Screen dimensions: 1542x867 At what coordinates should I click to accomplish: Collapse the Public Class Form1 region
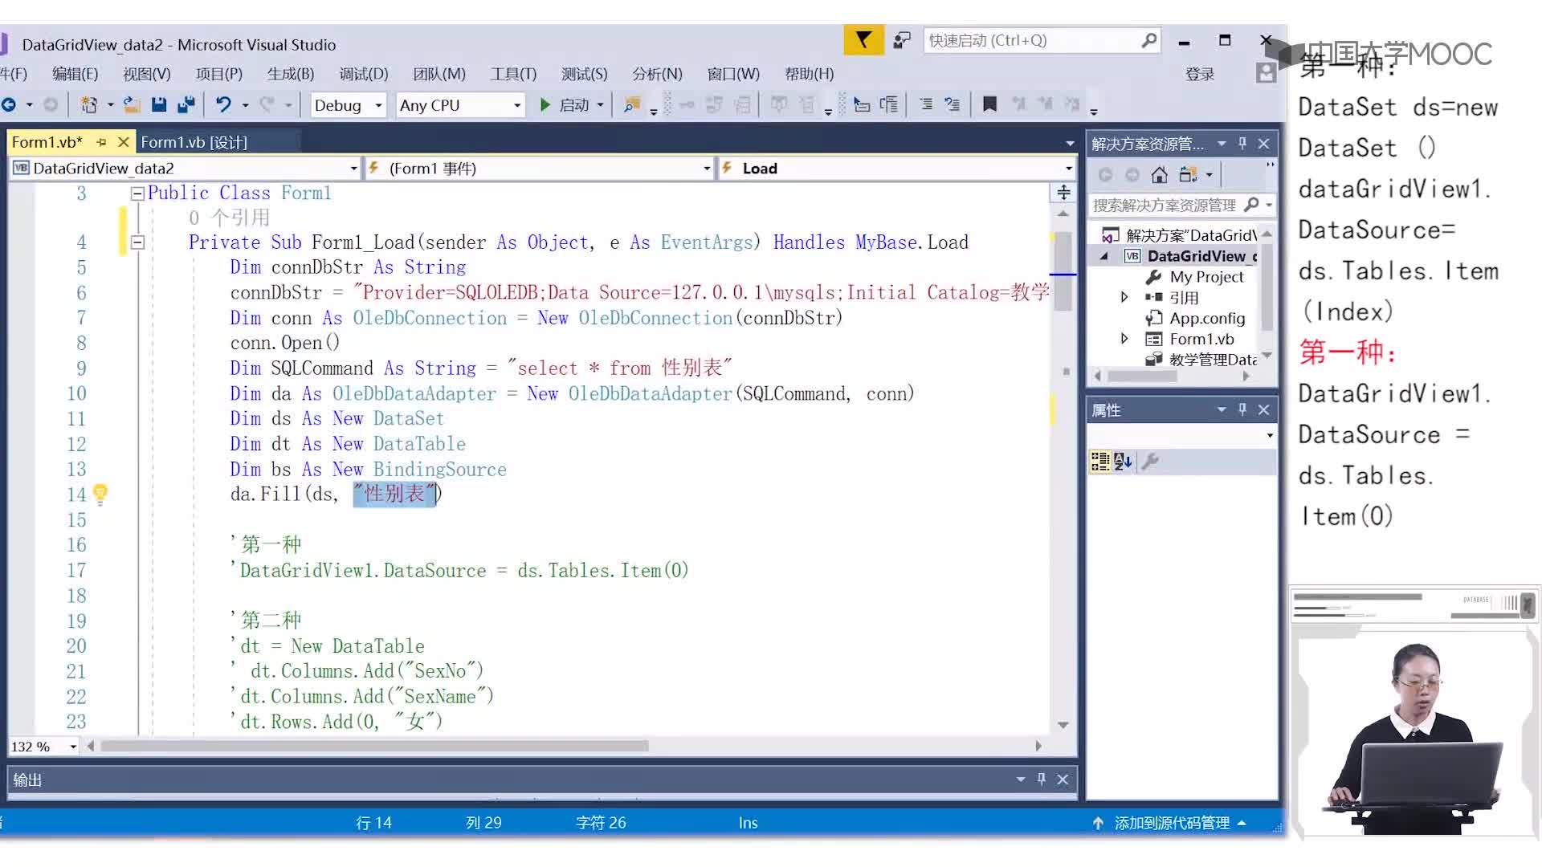click(x=137, y=193)
